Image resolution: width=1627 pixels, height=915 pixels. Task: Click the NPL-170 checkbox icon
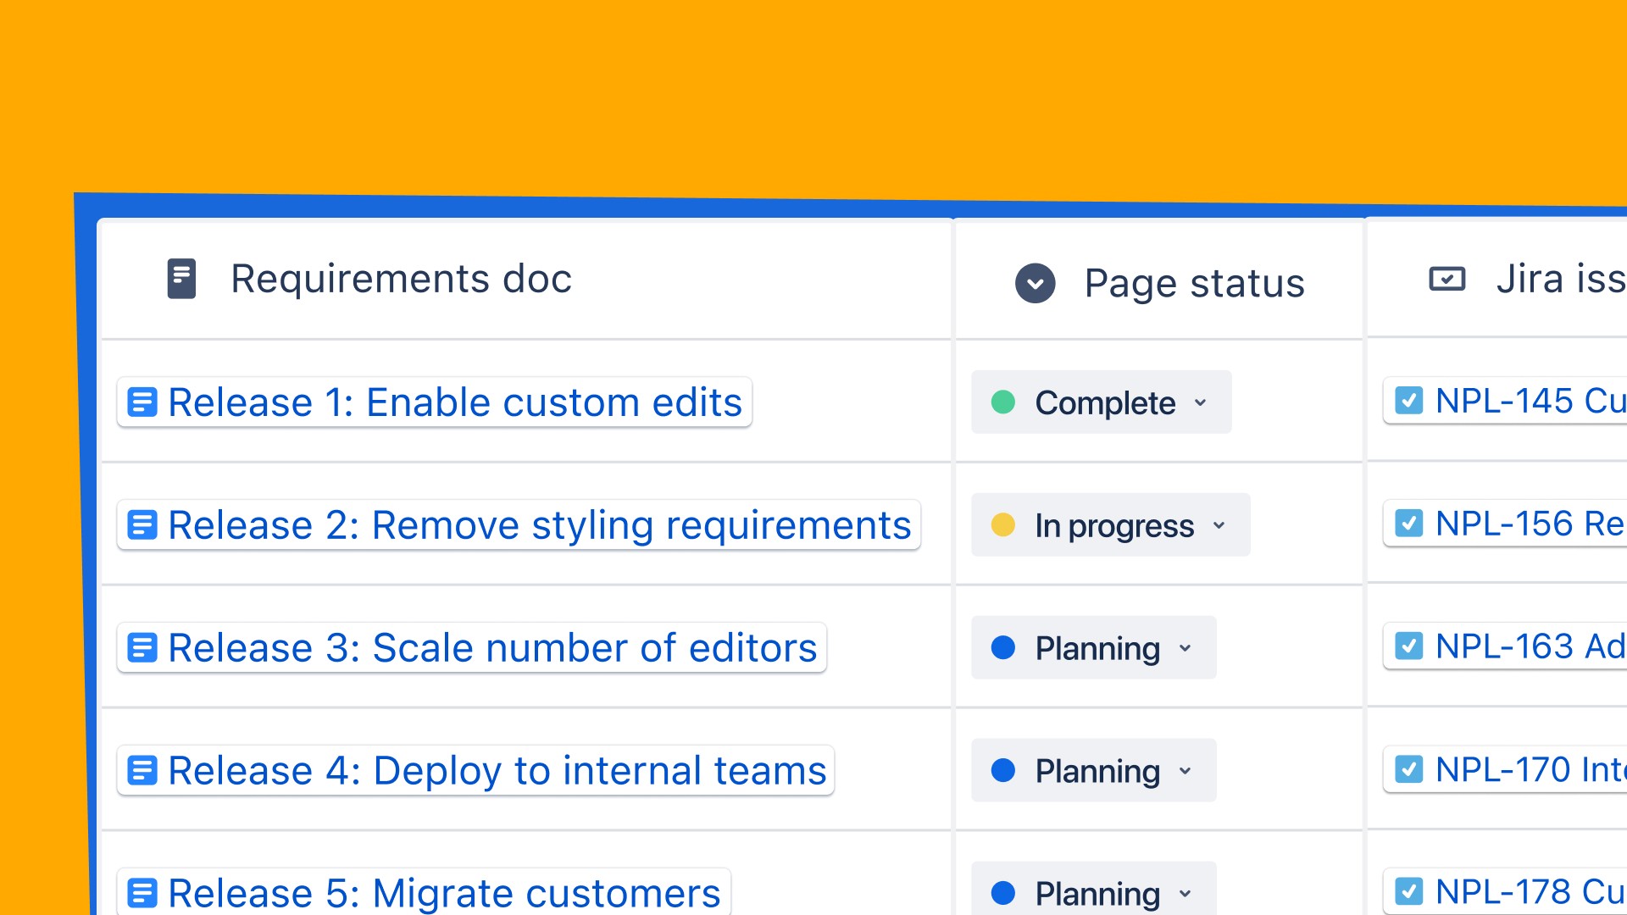click(1408, 768)
